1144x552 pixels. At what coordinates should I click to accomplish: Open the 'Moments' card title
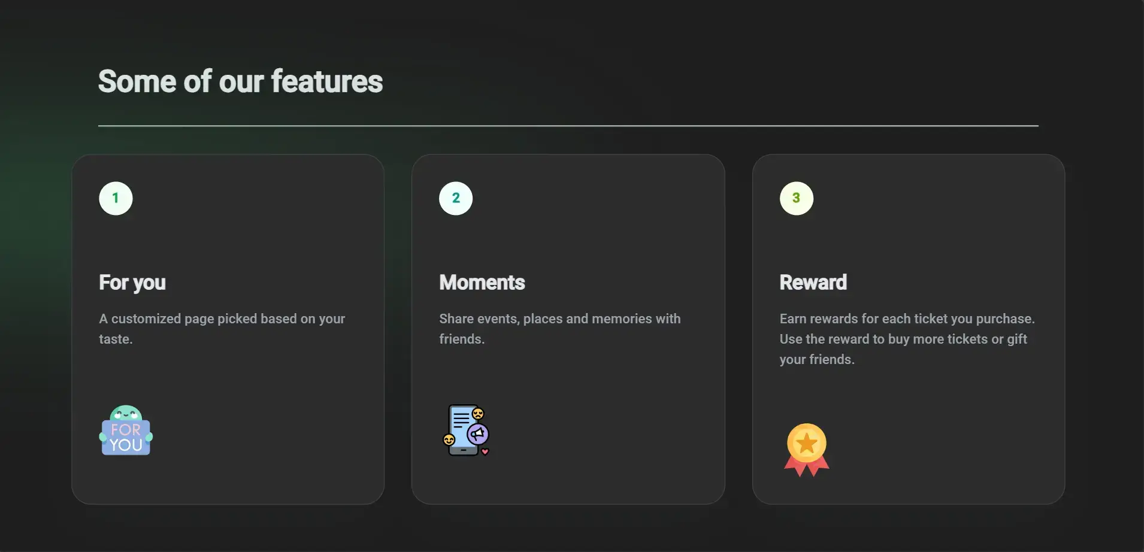[x=482, y=283]
